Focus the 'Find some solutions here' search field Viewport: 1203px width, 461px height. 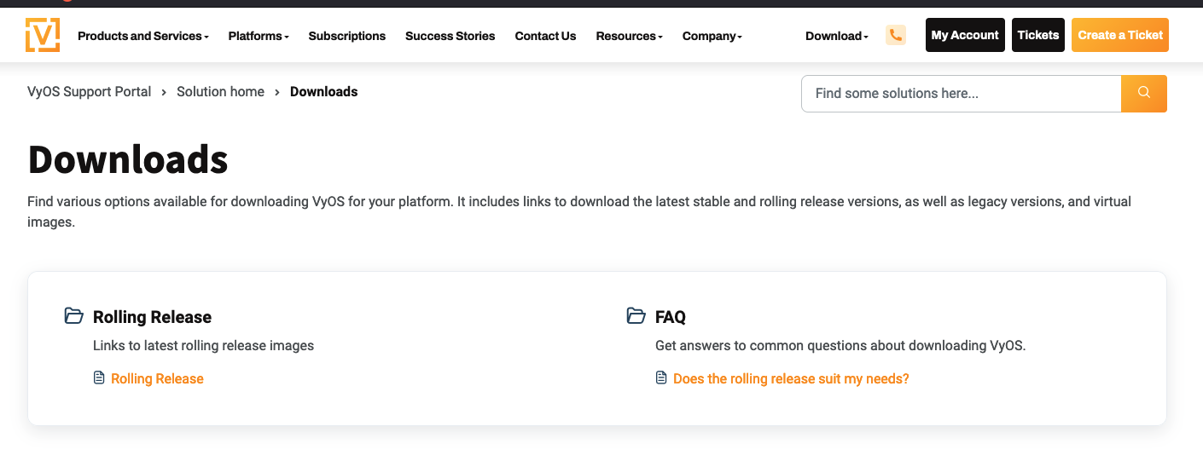pos(962,94)
